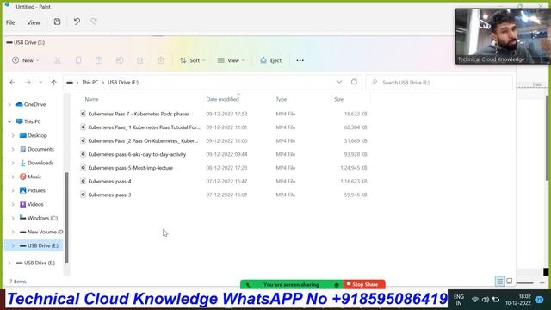
Task: Eject the USB drive
Action: 270,60
